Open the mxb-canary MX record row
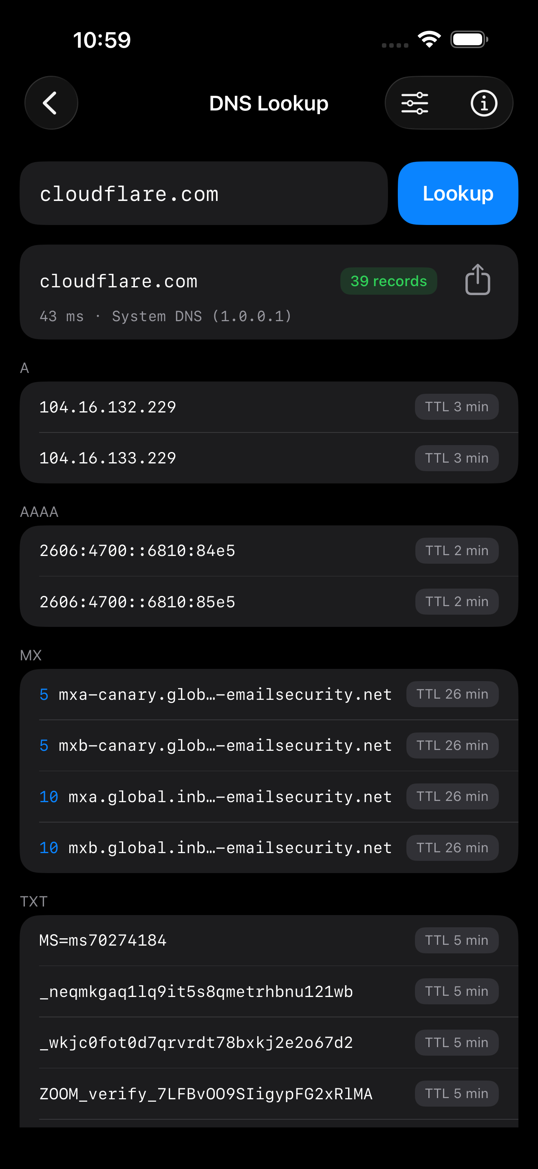The height and width of the screenshot is (1169, 538). coord(269,746)
